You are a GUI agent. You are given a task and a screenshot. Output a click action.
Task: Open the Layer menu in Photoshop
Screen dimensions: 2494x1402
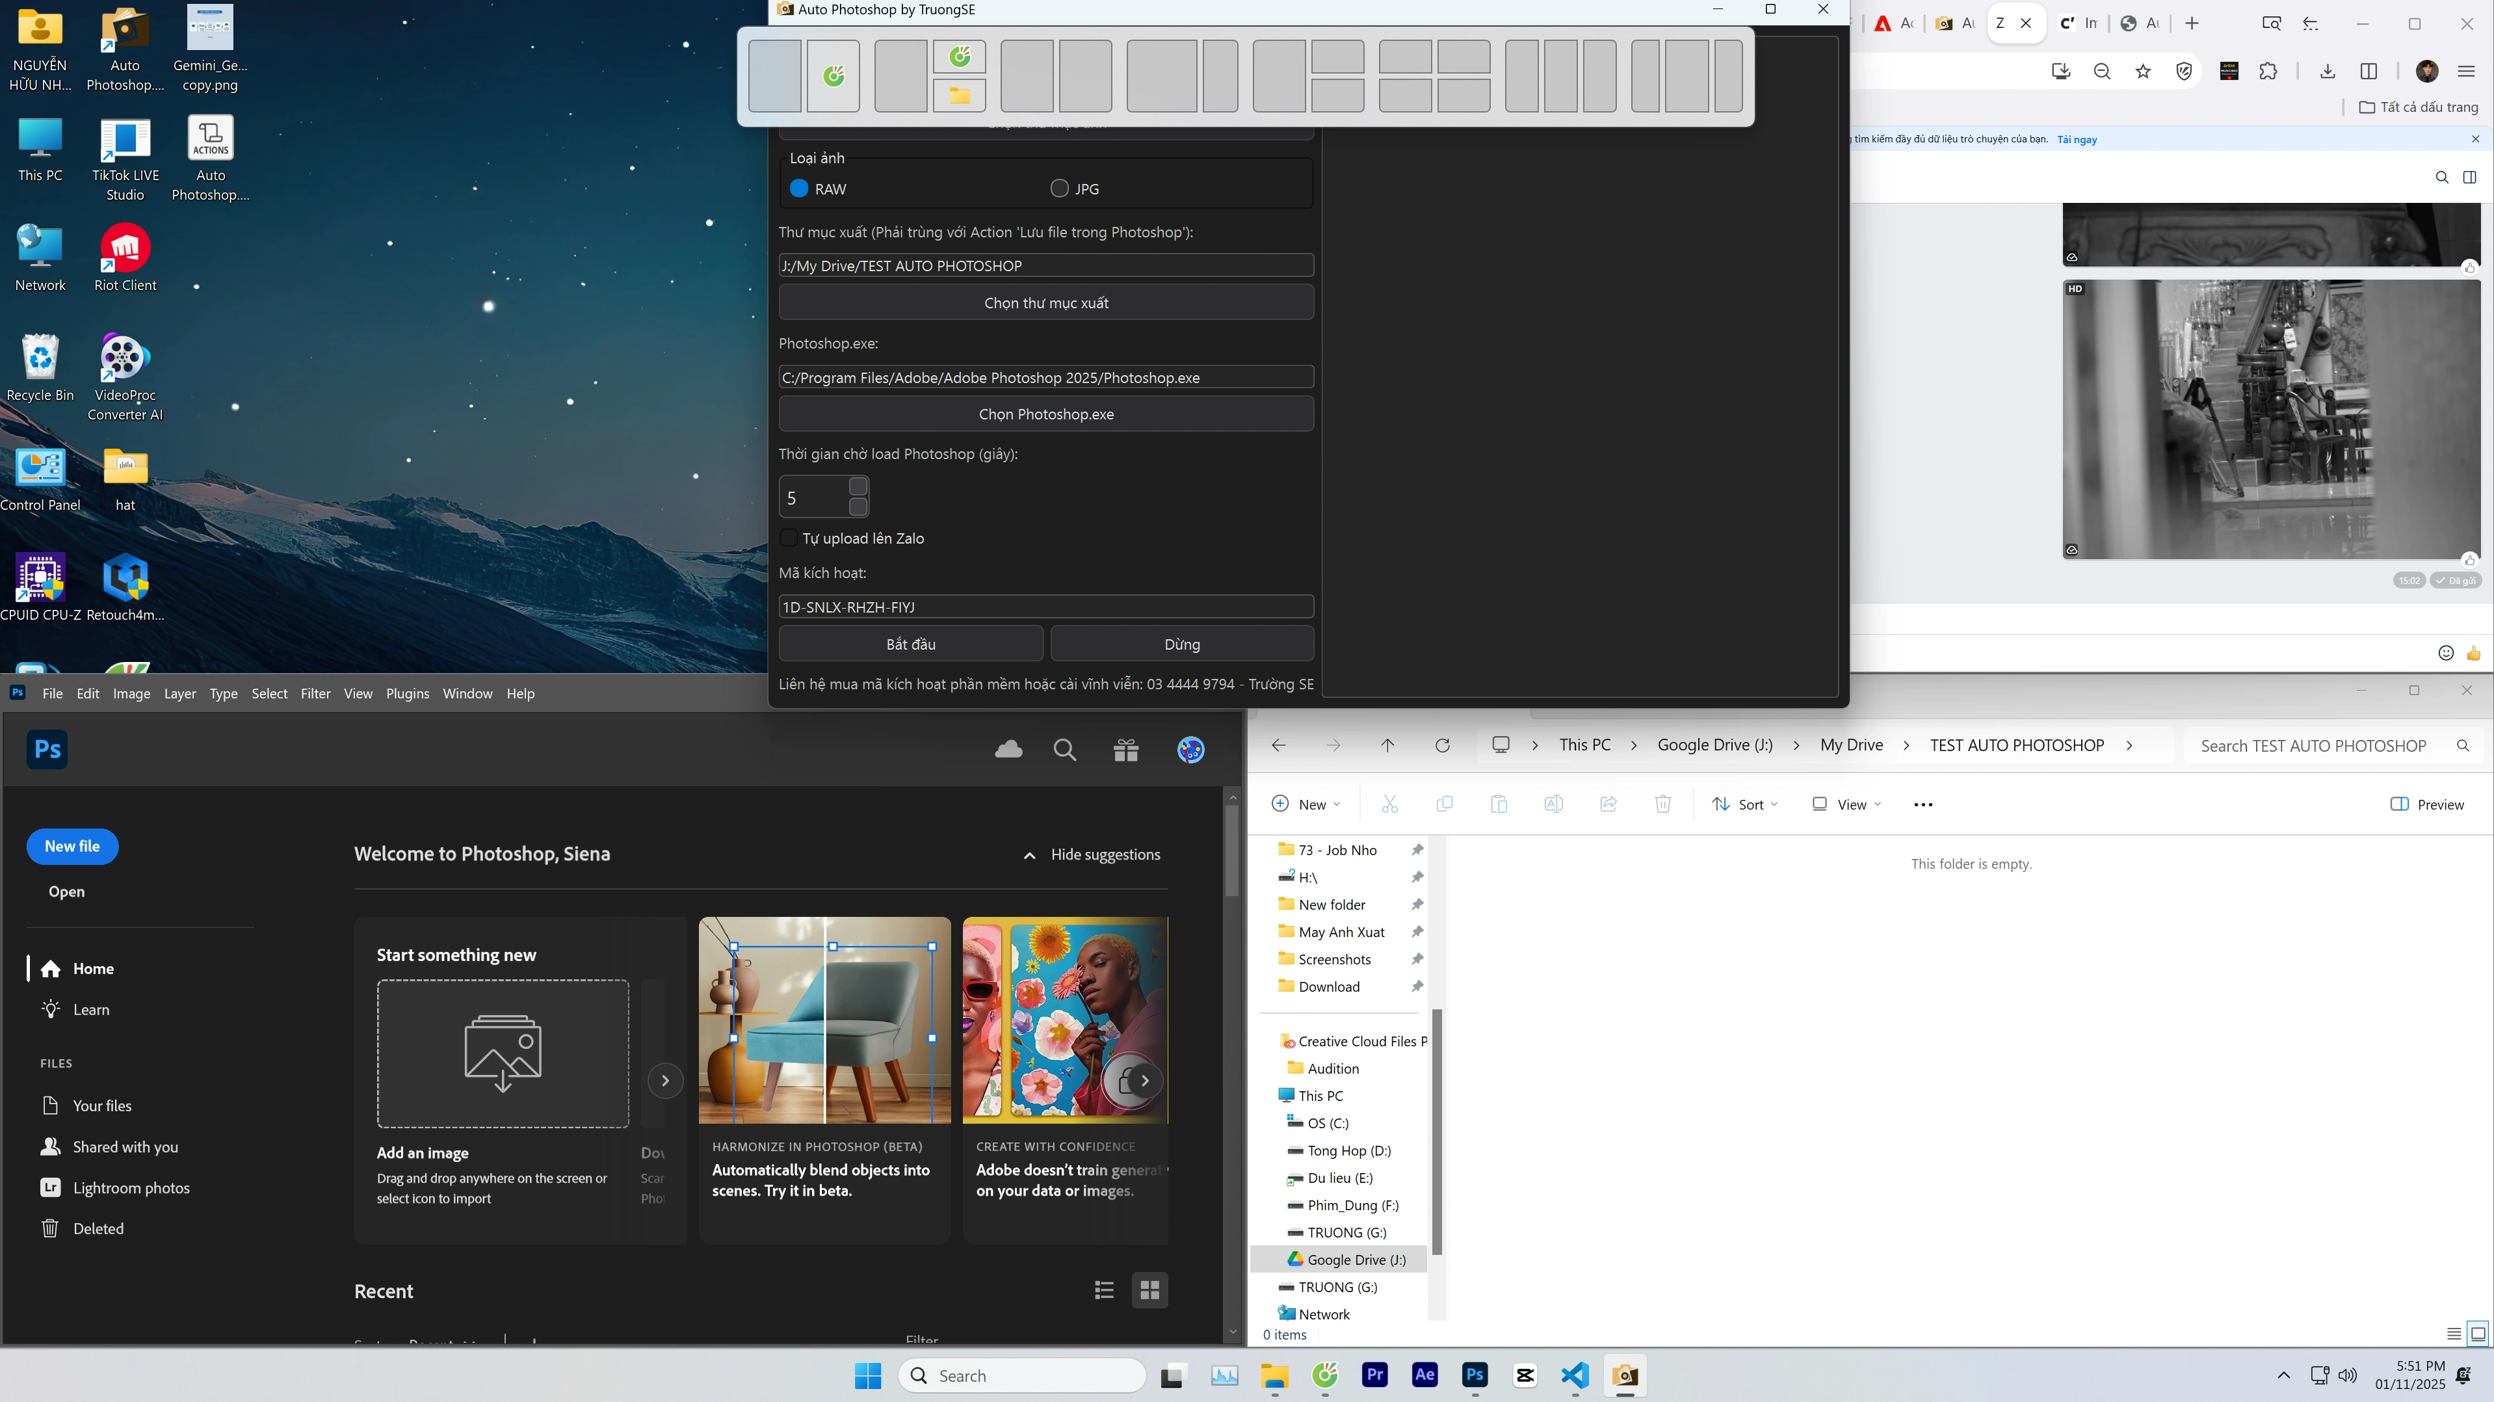pos(179,693)
